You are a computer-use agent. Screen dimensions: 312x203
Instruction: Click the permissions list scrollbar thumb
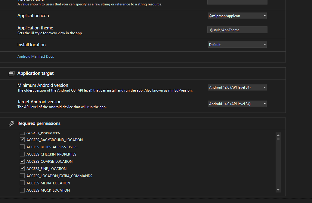(278, 139)
